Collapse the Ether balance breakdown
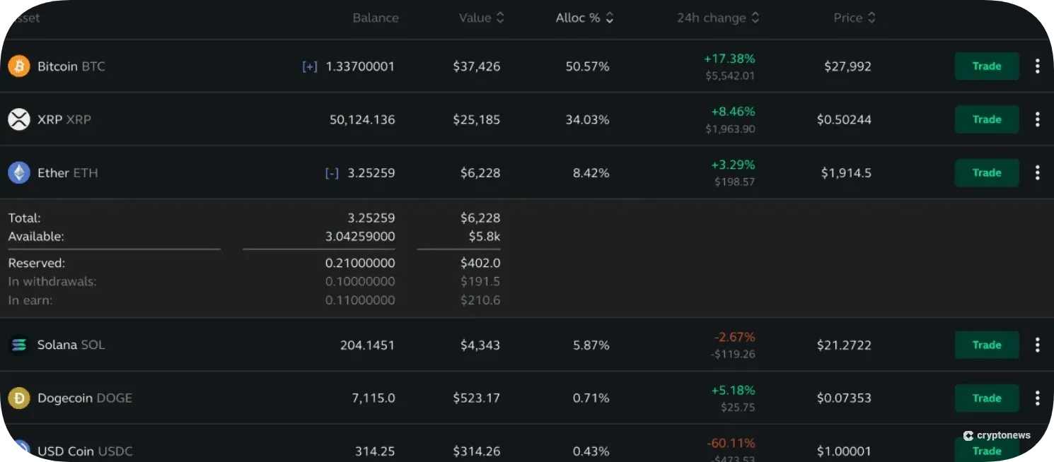Viewport: 1054px width, 462px height. click(x=332, y=172)
